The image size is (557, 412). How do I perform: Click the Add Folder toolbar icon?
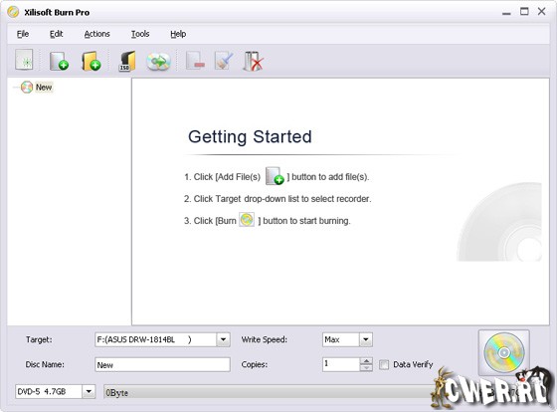[x=91, y=61]
